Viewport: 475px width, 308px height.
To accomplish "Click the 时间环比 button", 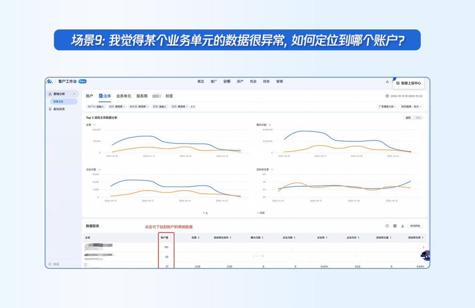I will [x=415, y=226].
